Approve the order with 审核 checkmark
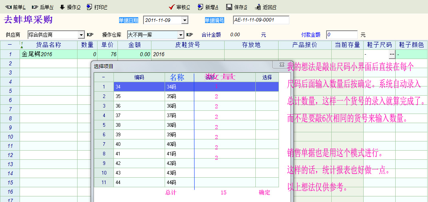This screenshot has height=202, width=428. [x=179, y=7]
